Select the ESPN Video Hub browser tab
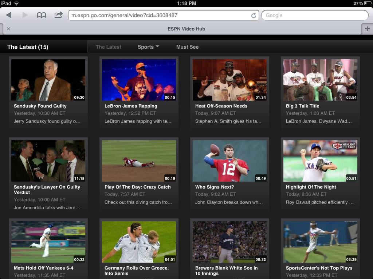The height and width of the screenshot is (279, 373). 186,29
